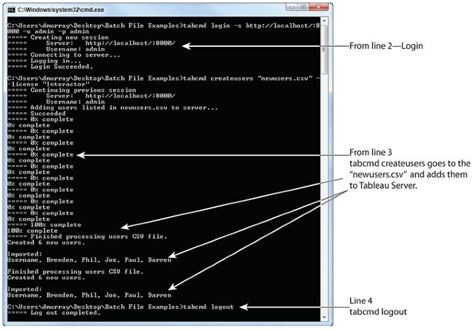Click 'Continuing previous session' text
The image size is (473, 330).
pyautogui.click(x=83, y=90)
